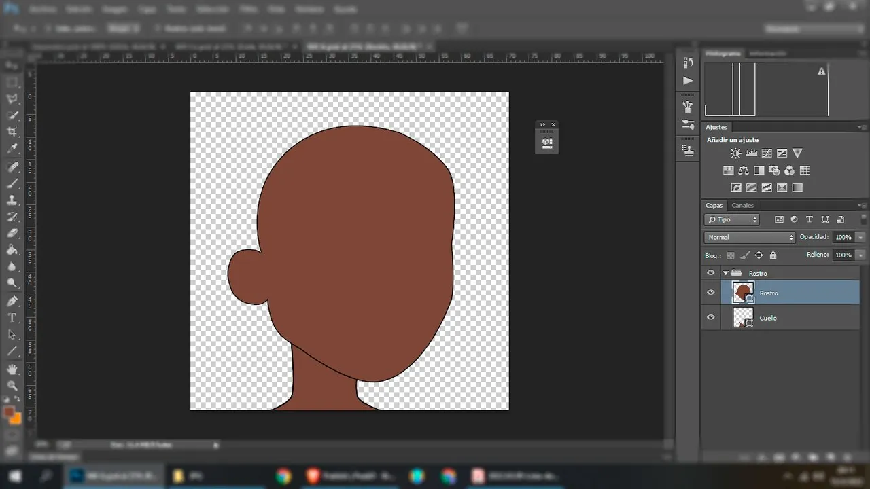Select the Crop tool
870x489 pixels.
click(x=12, y=132)
